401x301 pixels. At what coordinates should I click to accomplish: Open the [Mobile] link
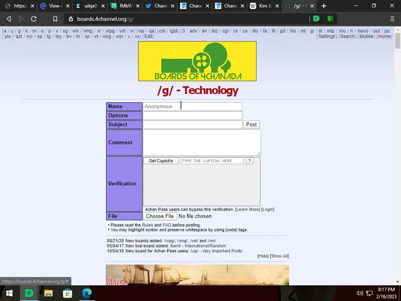click(x=367, y=36)
